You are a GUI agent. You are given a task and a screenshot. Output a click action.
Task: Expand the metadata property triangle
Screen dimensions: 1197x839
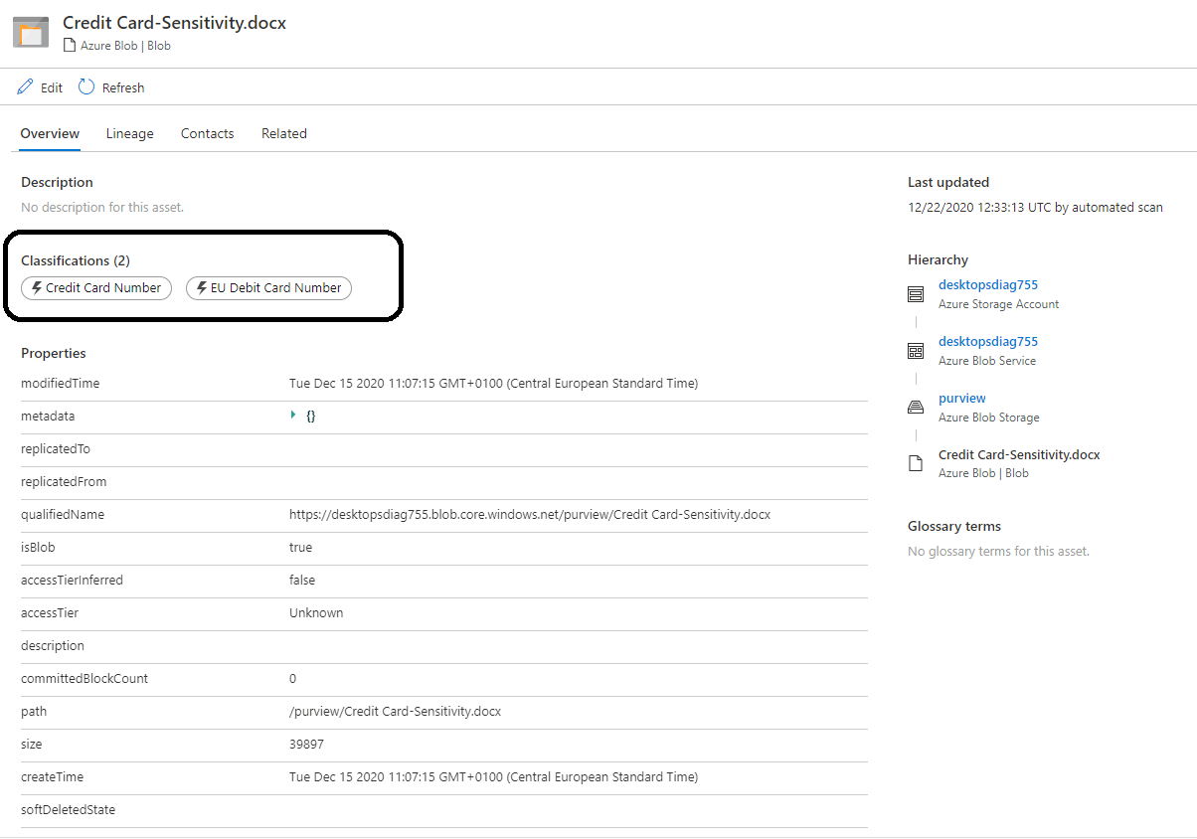293,416
